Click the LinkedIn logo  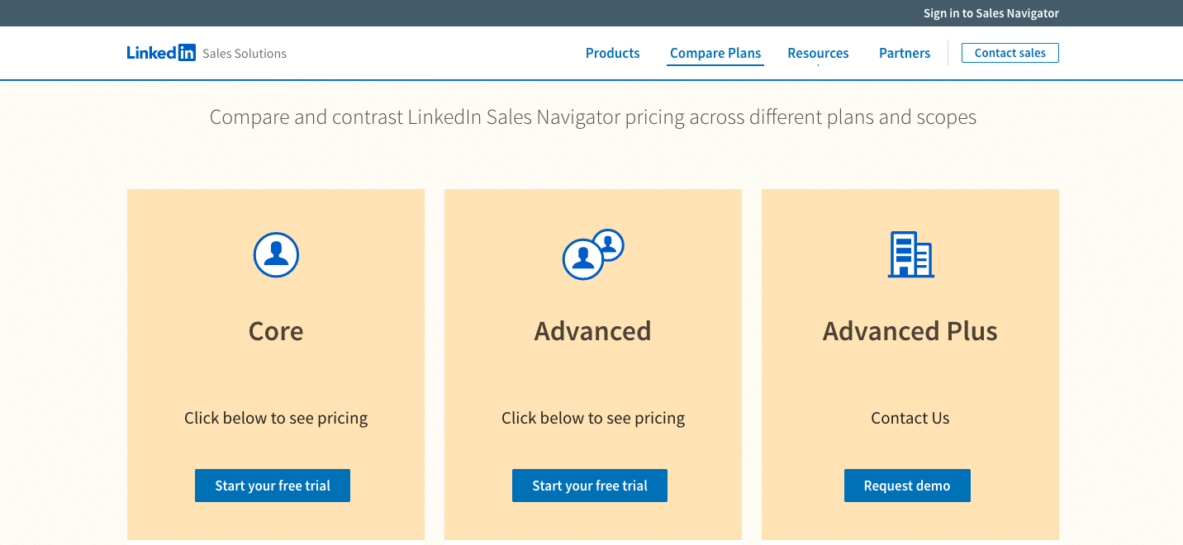162,52
